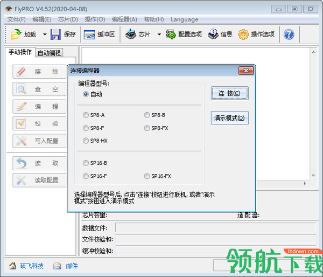Open the 帮助(H) menu

pyautogui.click(x=154, y=19)
